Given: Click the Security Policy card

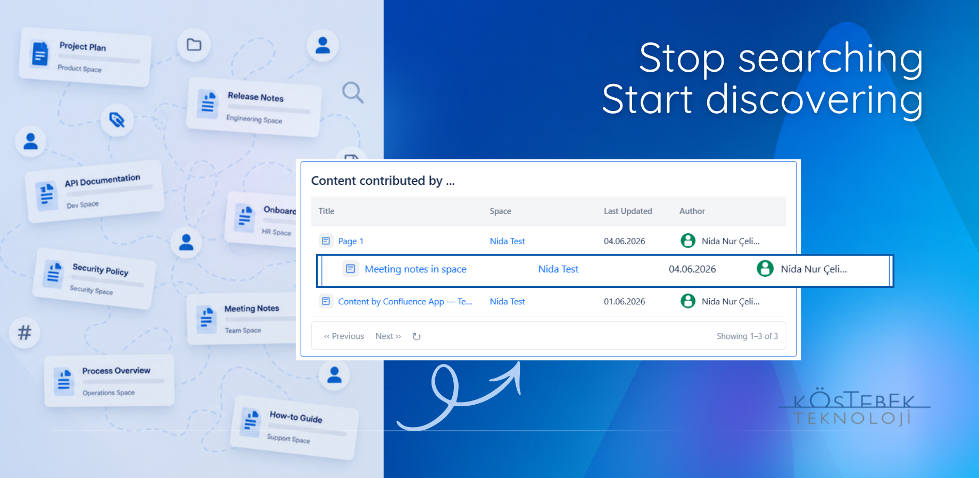Looking at the screenshot, I should coord(94,278).
